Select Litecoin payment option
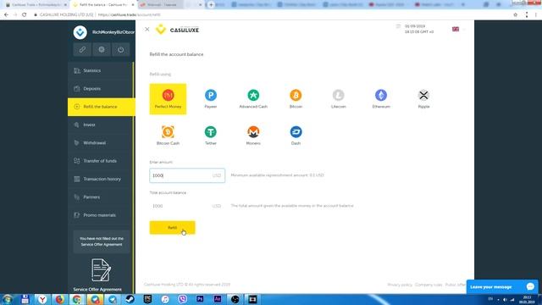 pyautogui.click(x=339, y=99)
